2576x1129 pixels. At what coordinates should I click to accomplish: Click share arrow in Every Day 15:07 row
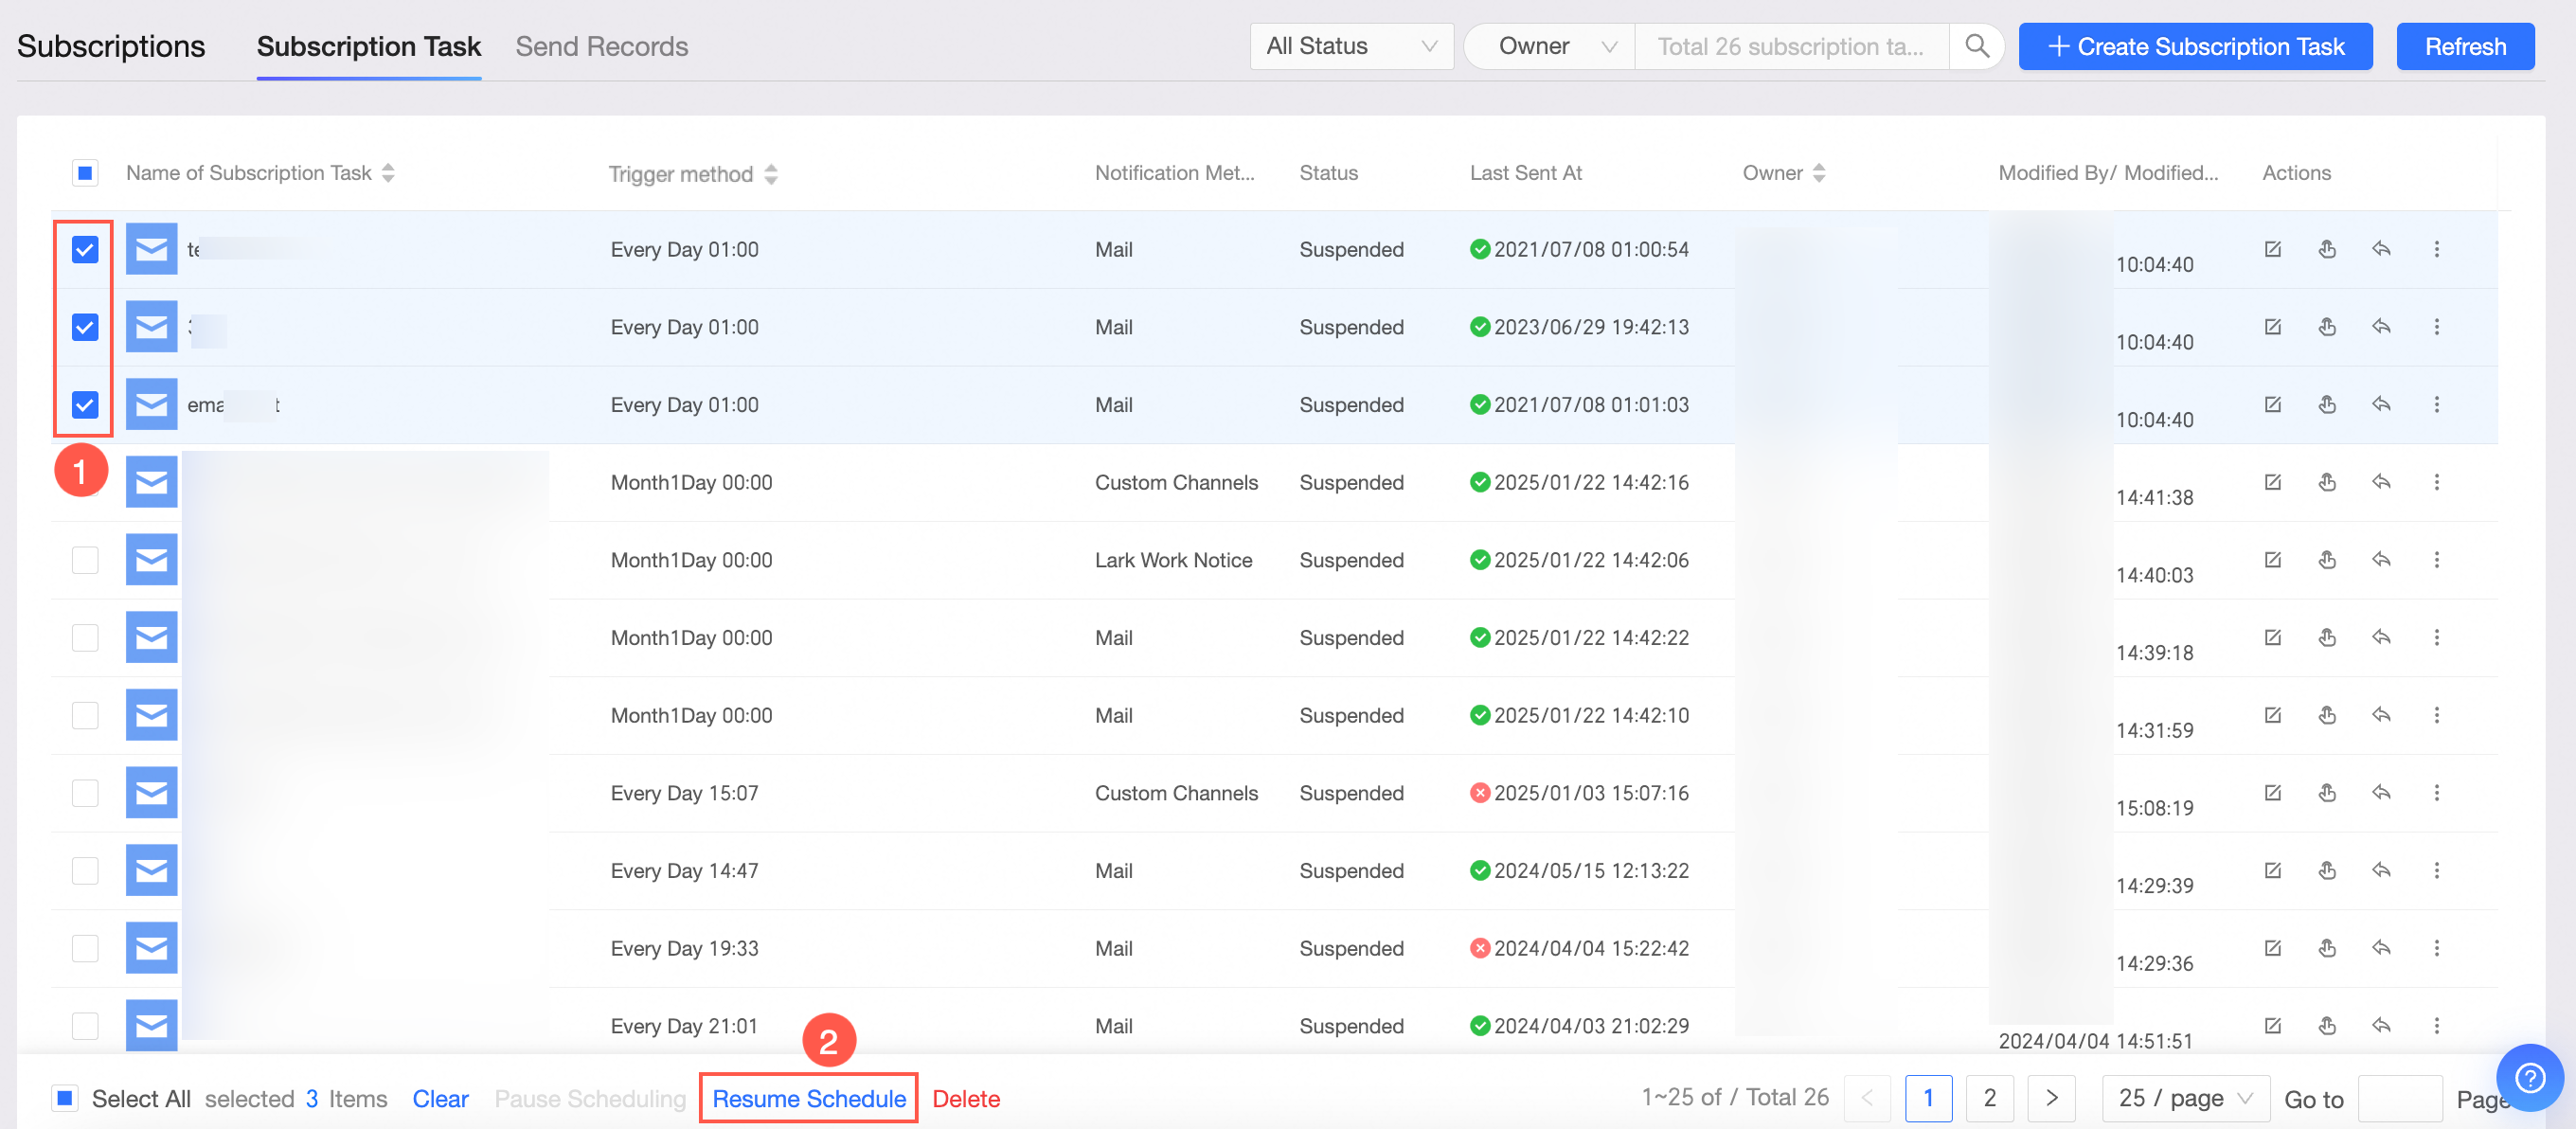[x=2381, y=792]
